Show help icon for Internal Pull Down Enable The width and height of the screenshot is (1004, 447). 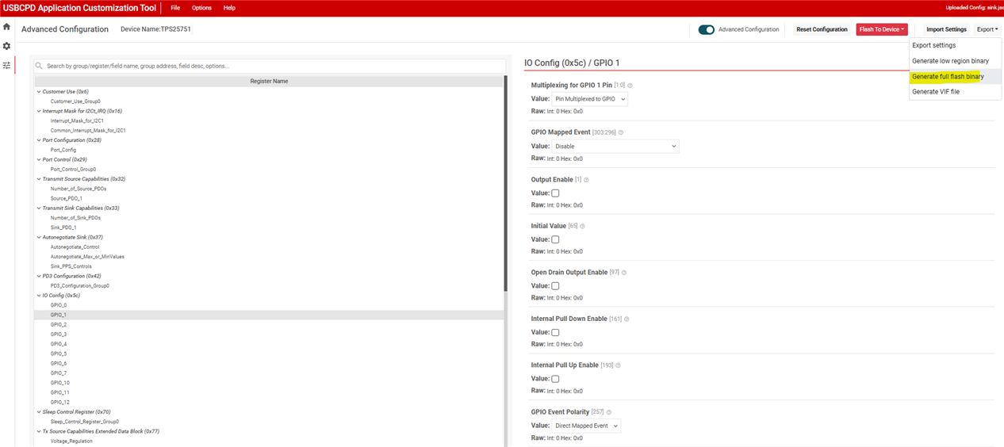(627, 319)
